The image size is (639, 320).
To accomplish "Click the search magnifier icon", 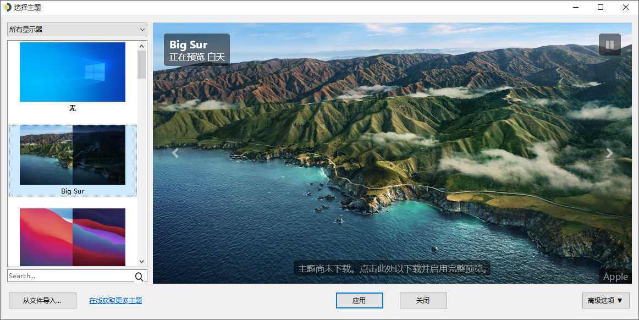I will point(139,277).
